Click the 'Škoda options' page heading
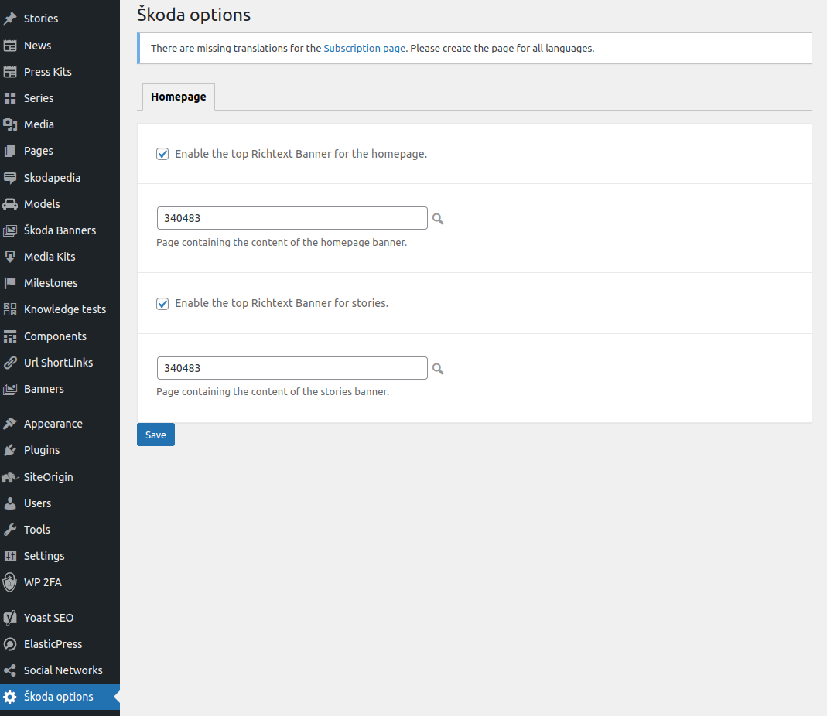 [193, 14]
